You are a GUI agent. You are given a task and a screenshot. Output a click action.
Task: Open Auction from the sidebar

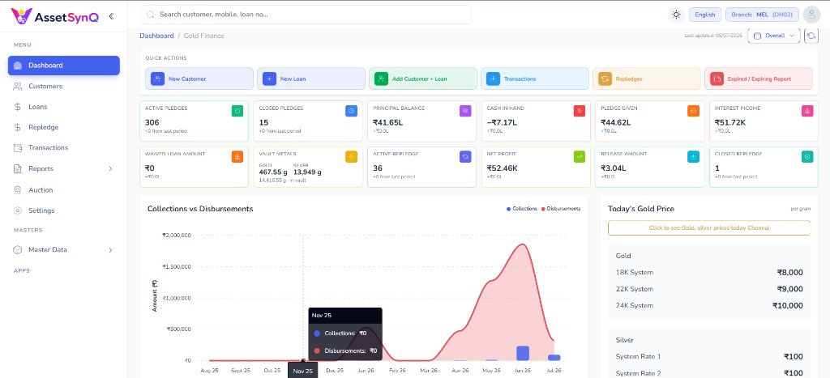tap(64, 189)
